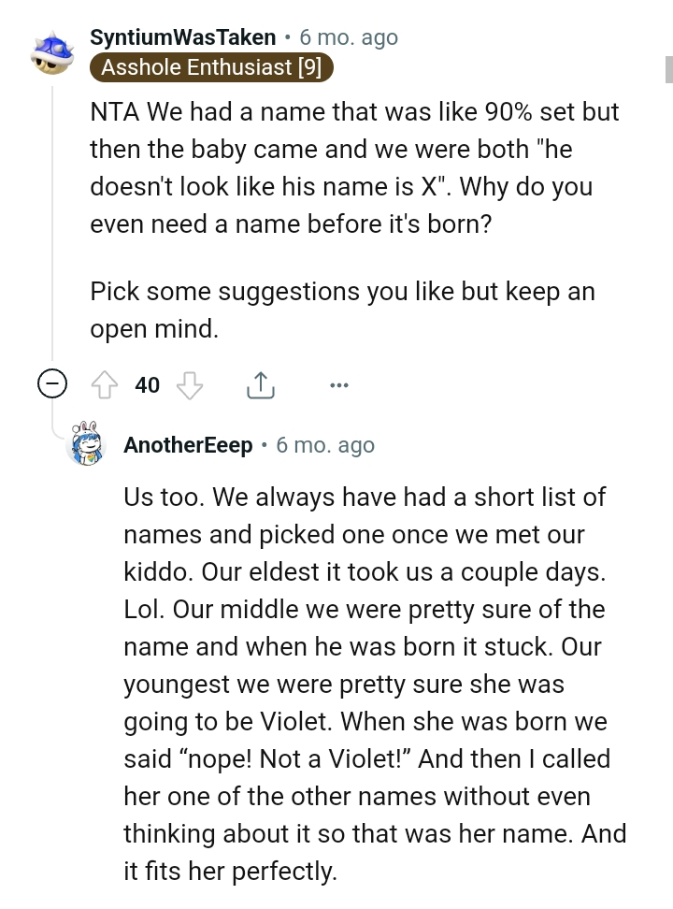Collapse the top-level comment using the minus circle

click(x=53, y=383)
